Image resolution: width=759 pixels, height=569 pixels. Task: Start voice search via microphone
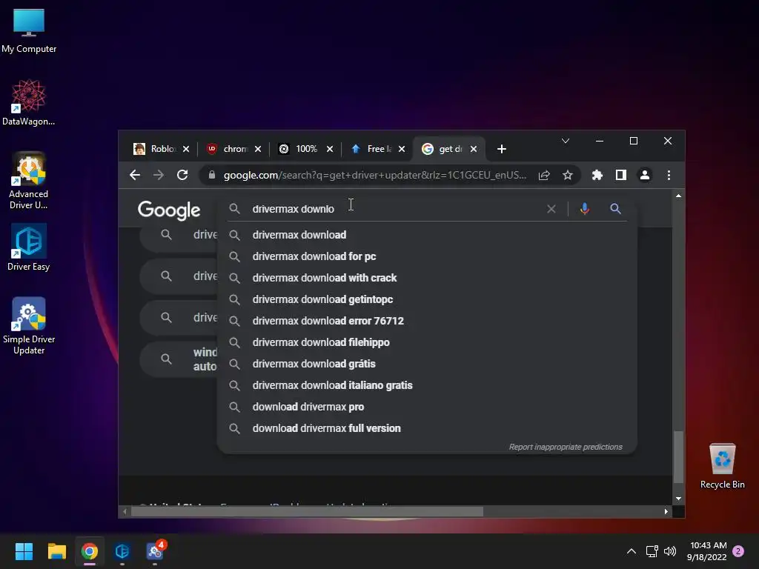pos(584,209)
